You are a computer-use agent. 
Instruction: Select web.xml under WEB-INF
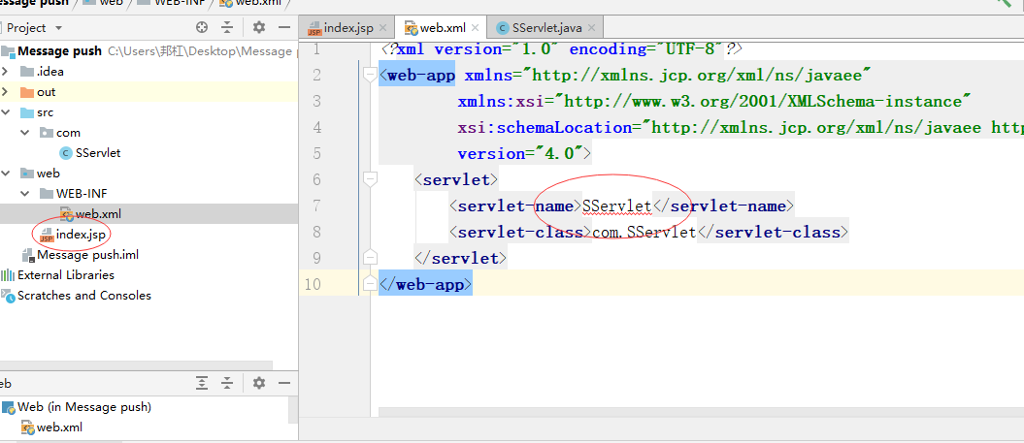(x=98, y=213)
